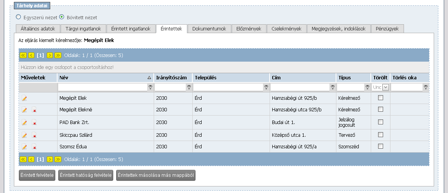Edit the PAD Bank Zrt. row
Viewport: 448px width, 193px height.
click(x=24, y=122)
